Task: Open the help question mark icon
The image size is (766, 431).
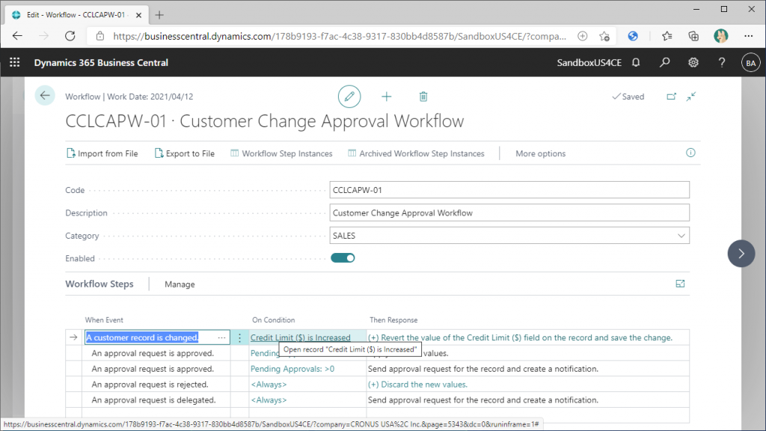Action: click(x=722, y=63)
